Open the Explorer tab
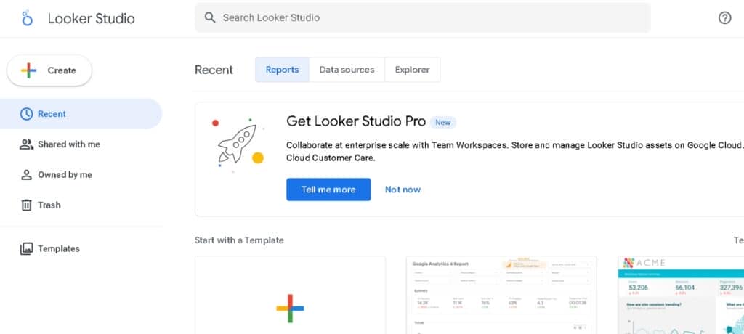 (x=412, y=70)
